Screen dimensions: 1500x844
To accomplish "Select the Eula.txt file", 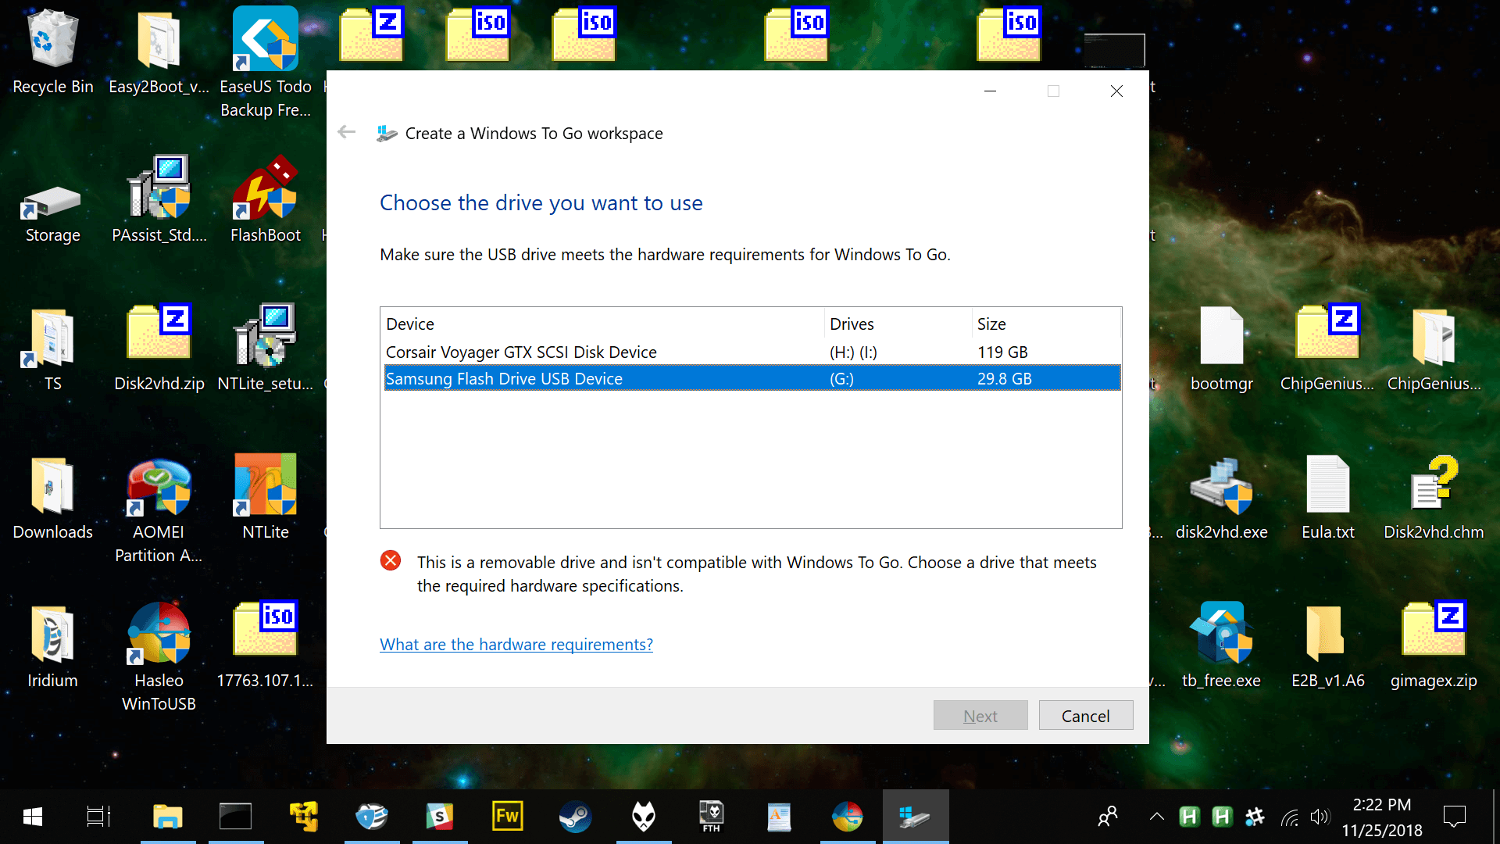I will coord(1327,497).
